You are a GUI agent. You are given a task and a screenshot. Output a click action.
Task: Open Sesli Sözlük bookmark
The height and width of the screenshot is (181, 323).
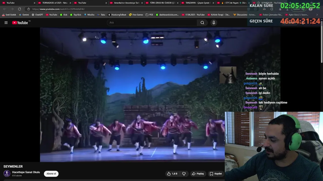(x=9, y=15)
